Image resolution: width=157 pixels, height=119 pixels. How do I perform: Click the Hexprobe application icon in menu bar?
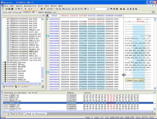coord(2,6)
